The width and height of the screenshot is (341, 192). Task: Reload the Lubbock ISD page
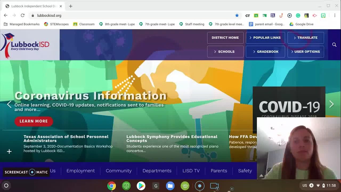23,15
